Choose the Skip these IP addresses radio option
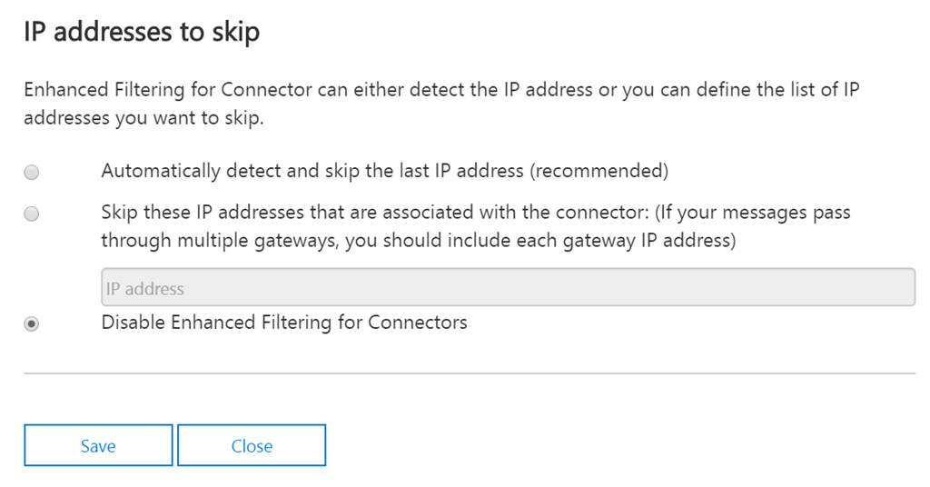Image resolution: width=930 pixels, height=487 pixels. point(32,214)
